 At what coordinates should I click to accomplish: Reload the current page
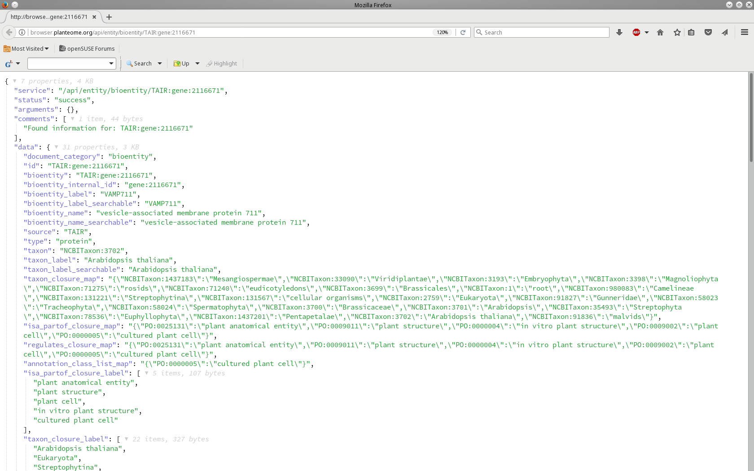(x=463, y=32)
